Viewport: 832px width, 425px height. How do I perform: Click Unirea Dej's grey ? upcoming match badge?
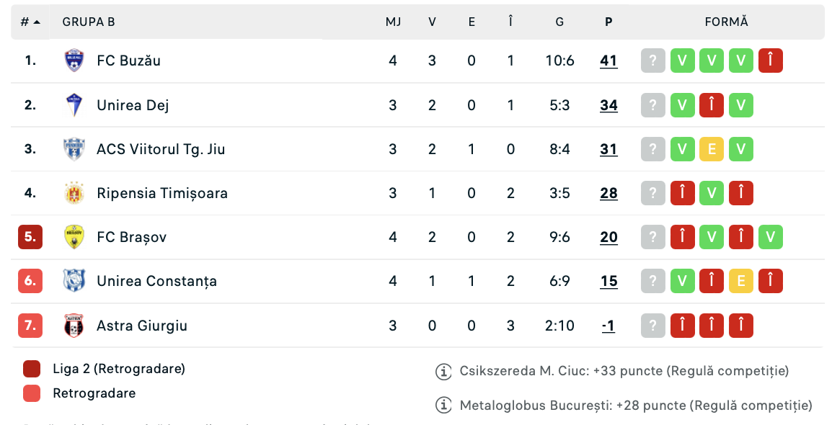(x=653, y=105)
